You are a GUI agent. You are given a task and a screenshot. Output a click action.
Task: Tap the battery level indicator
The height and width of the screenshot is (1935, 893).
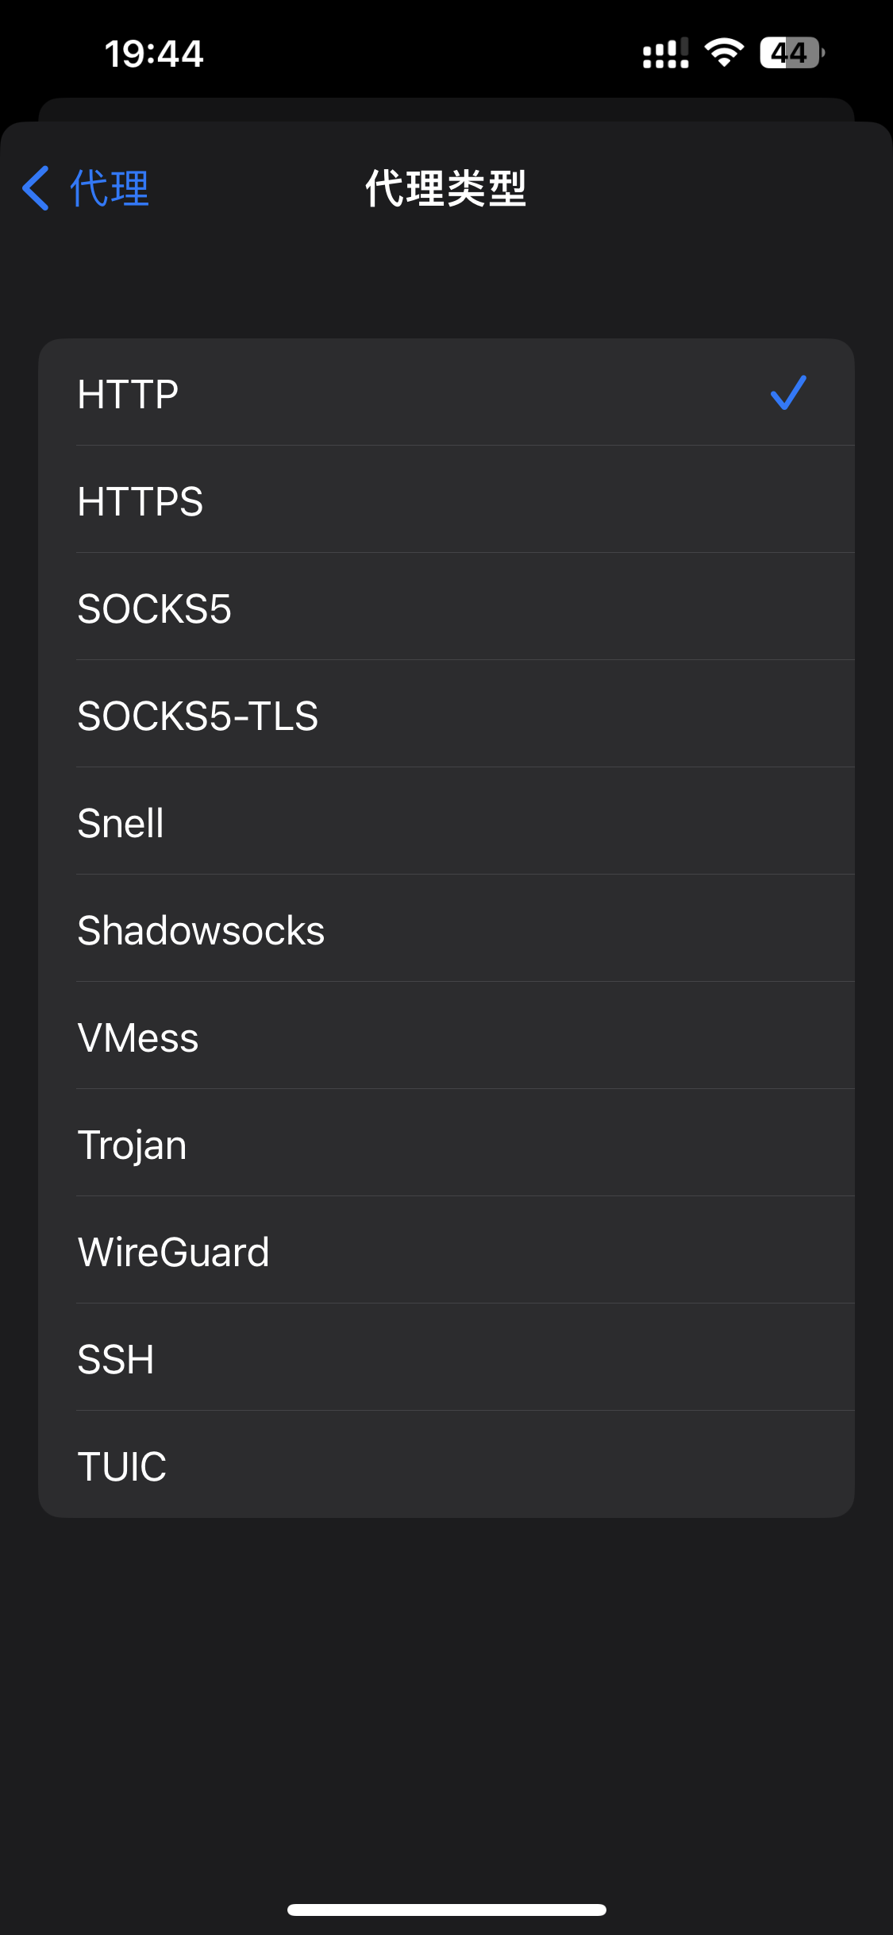tap(791, 53)
